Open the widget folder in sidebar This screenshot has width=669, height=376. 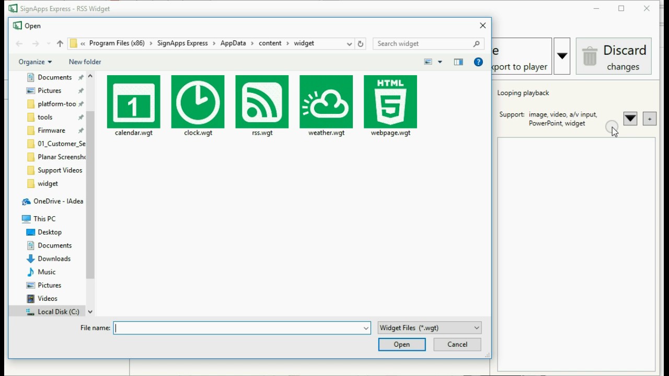pos(48,184)
